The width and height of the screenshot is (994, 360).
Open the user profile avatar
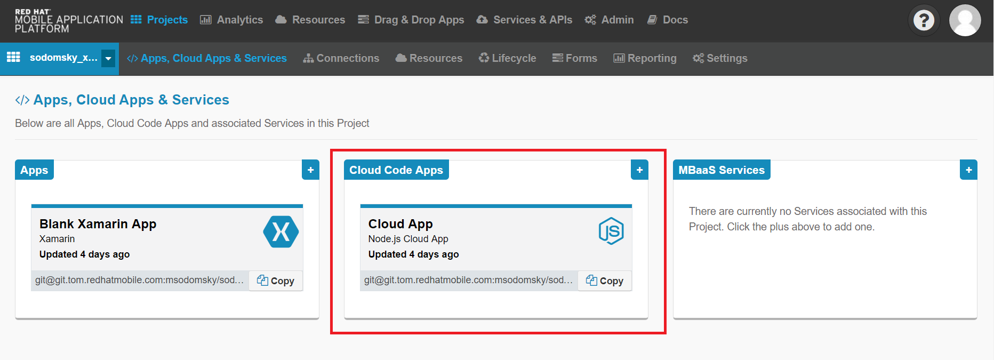pos(965,20)
